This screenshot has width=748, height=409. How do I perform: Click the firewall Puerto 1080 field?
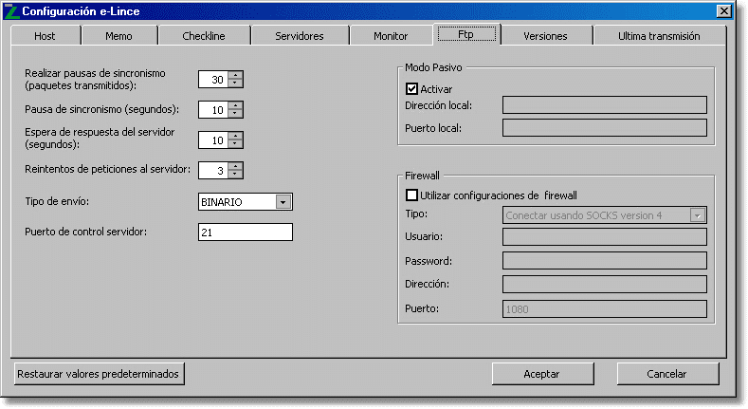605,308
